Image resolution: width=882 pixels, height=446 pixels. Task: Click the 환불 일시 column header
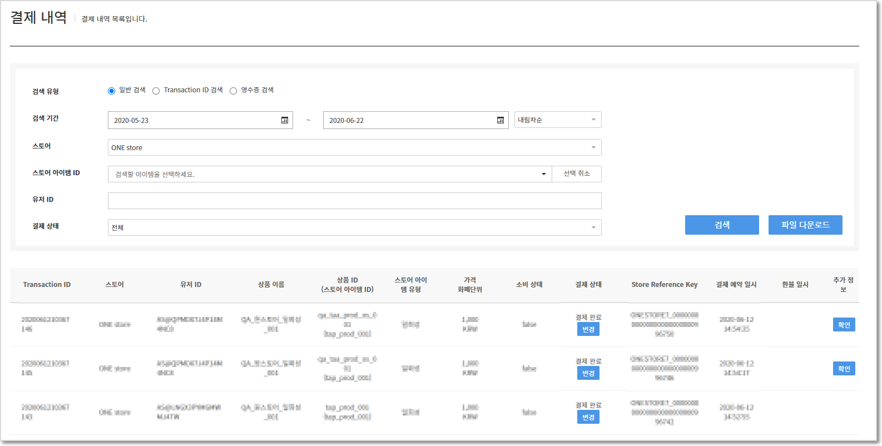(x=795, y=285)
